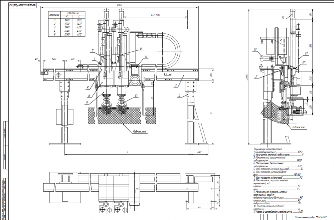Select the 'Исполнение' table header
The height and width of the screenshot is (220, 334).
54,15
